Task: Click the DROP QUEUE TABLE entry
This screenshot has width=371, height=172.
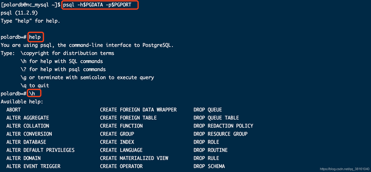Action: [x=216, y=118]
